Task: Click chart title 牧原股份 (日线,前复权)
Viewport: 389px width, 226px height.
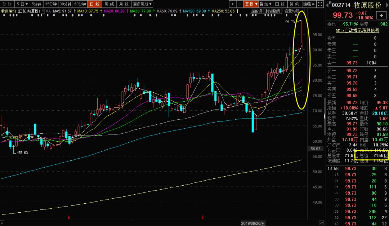Action: (20, 11)
